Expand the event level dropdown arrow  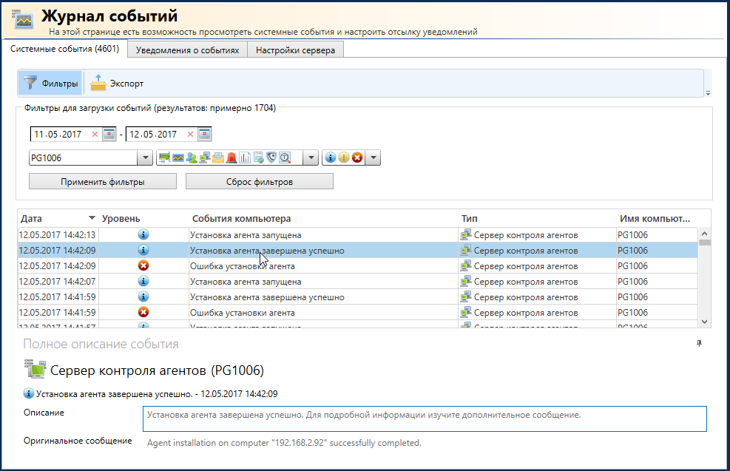[374, 157]
